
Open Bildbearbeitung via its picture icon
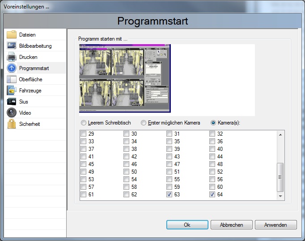(12, 46)
